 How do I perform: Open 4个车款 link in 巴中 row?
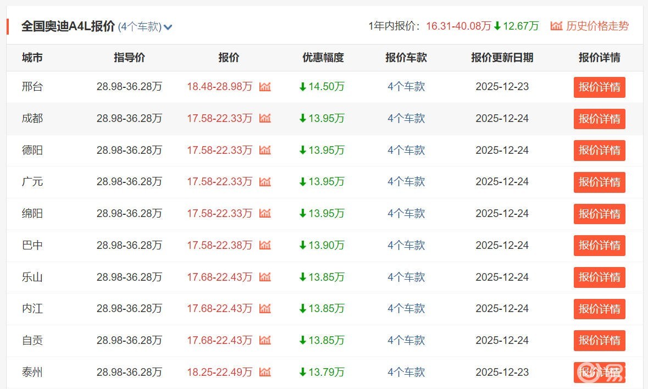tap(406, 245)
